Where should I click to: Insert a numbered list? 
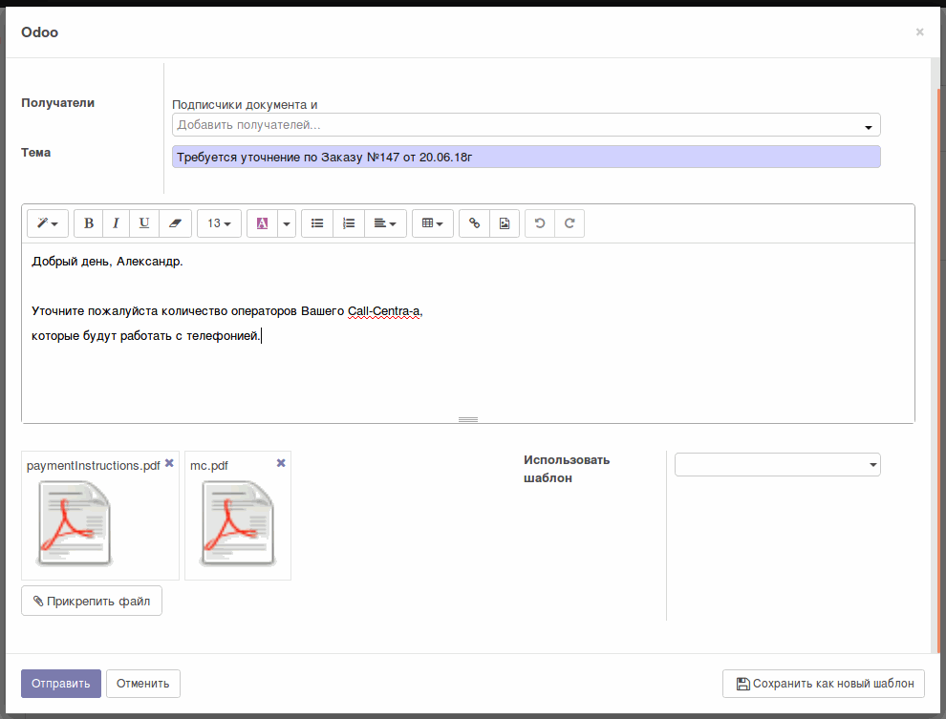(349, 222)
